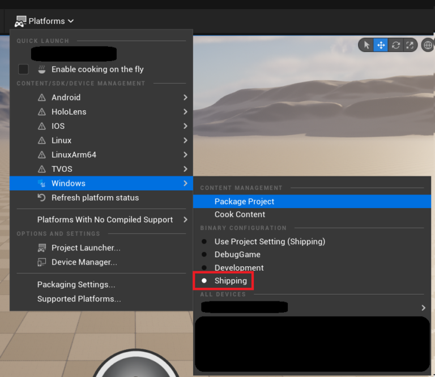Choose Package Project
435x377 pixels.
coord(312,202)
